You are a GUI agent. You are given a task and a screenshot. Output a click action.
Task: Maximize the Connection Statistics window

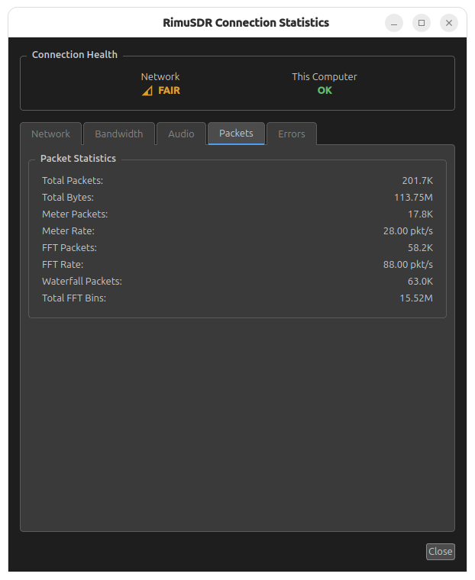[x=422, y=23]
